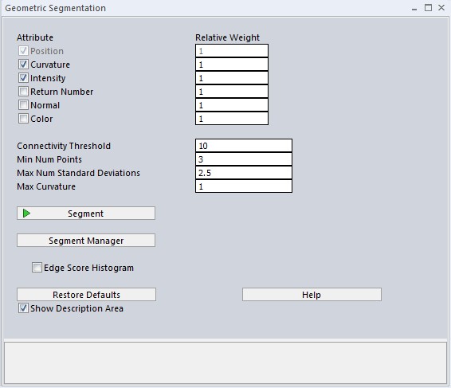Focus the Color relative weight field
The height and width of the screenshot is (388, 451).
[x=232, y=119]
